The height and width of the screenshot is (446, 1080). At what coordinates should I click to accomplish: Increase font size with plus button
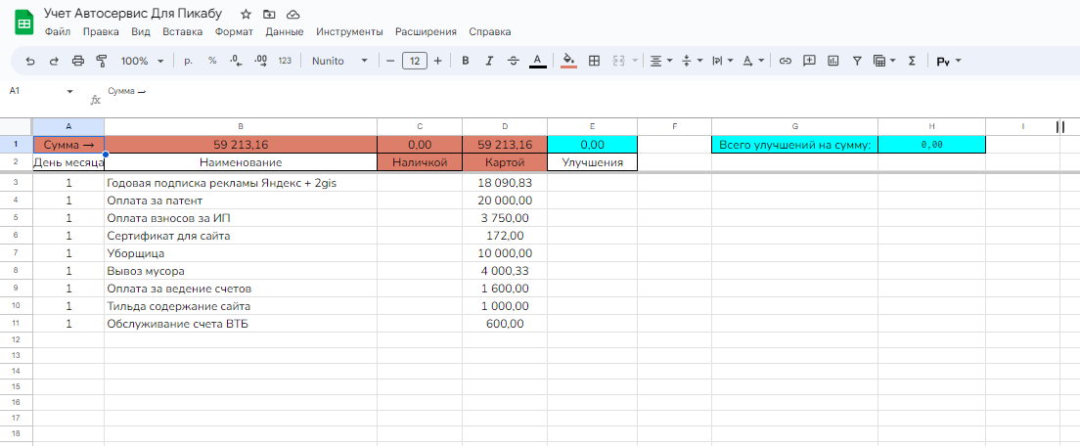point(437,61)
